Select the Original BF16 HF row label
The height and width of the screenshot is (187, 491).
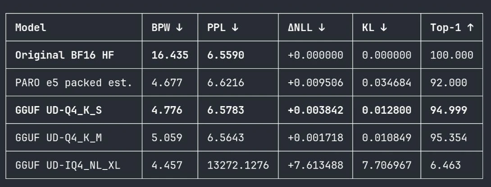(x=65, y=55)
